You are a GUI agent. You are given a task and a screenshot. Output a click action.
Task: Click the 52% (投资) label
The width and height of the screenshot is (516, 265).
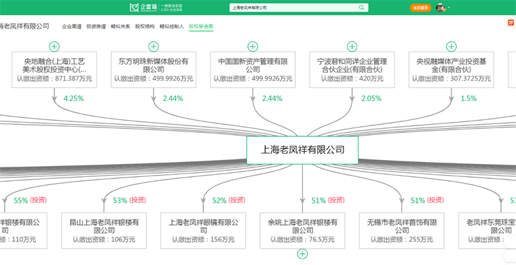click(x=229, y=200)
